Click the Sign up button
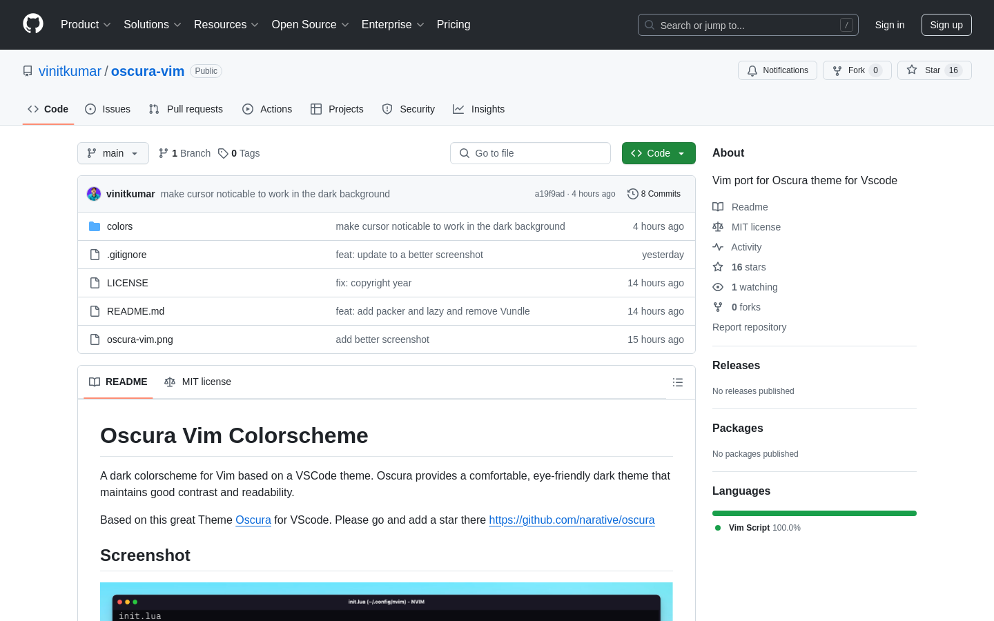 946,25
